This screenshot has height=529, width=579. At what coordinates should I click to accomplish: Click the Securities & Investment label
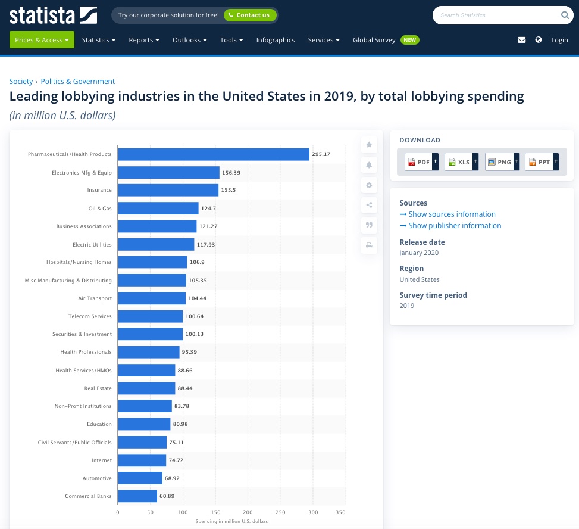(82, 334)
